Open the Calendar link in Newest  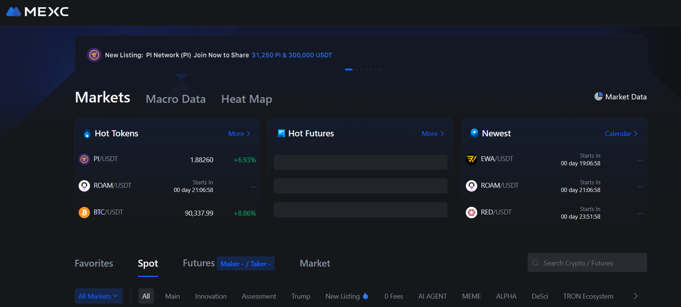[621, 134]
